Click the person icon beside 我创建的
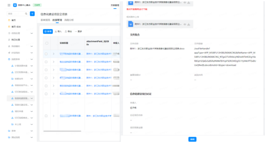The width and height of the screenshot is (265, 142). coord(9,46)
